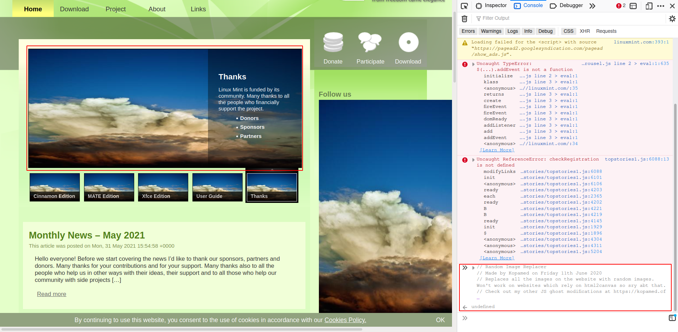Open Learn More under the TypeError

497,150
